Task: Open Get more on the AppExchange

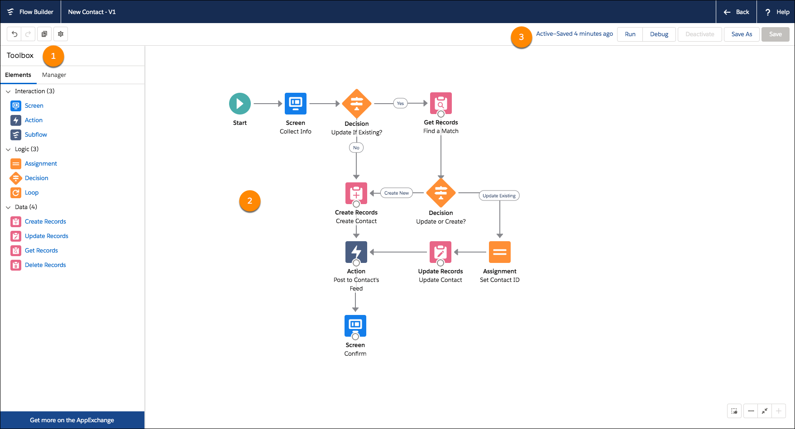Action: 72,419
